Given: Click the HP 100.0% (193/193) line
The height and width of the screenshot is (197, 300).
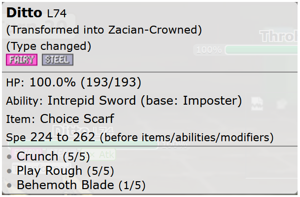Looking at the screenshot, I should pos(74,82).
